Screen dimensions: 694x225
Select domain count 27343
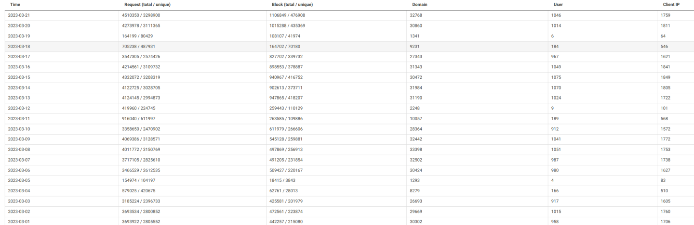(x=415, y=57)
